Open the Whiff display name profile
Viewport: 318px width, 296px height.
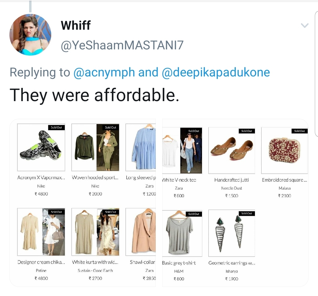76,25
